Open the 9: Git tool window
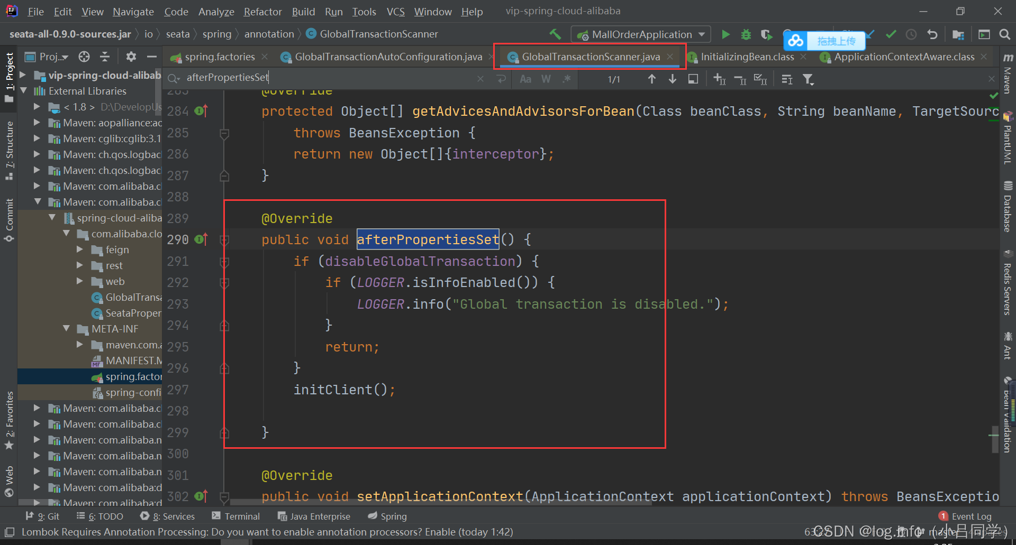 [42, 516]
